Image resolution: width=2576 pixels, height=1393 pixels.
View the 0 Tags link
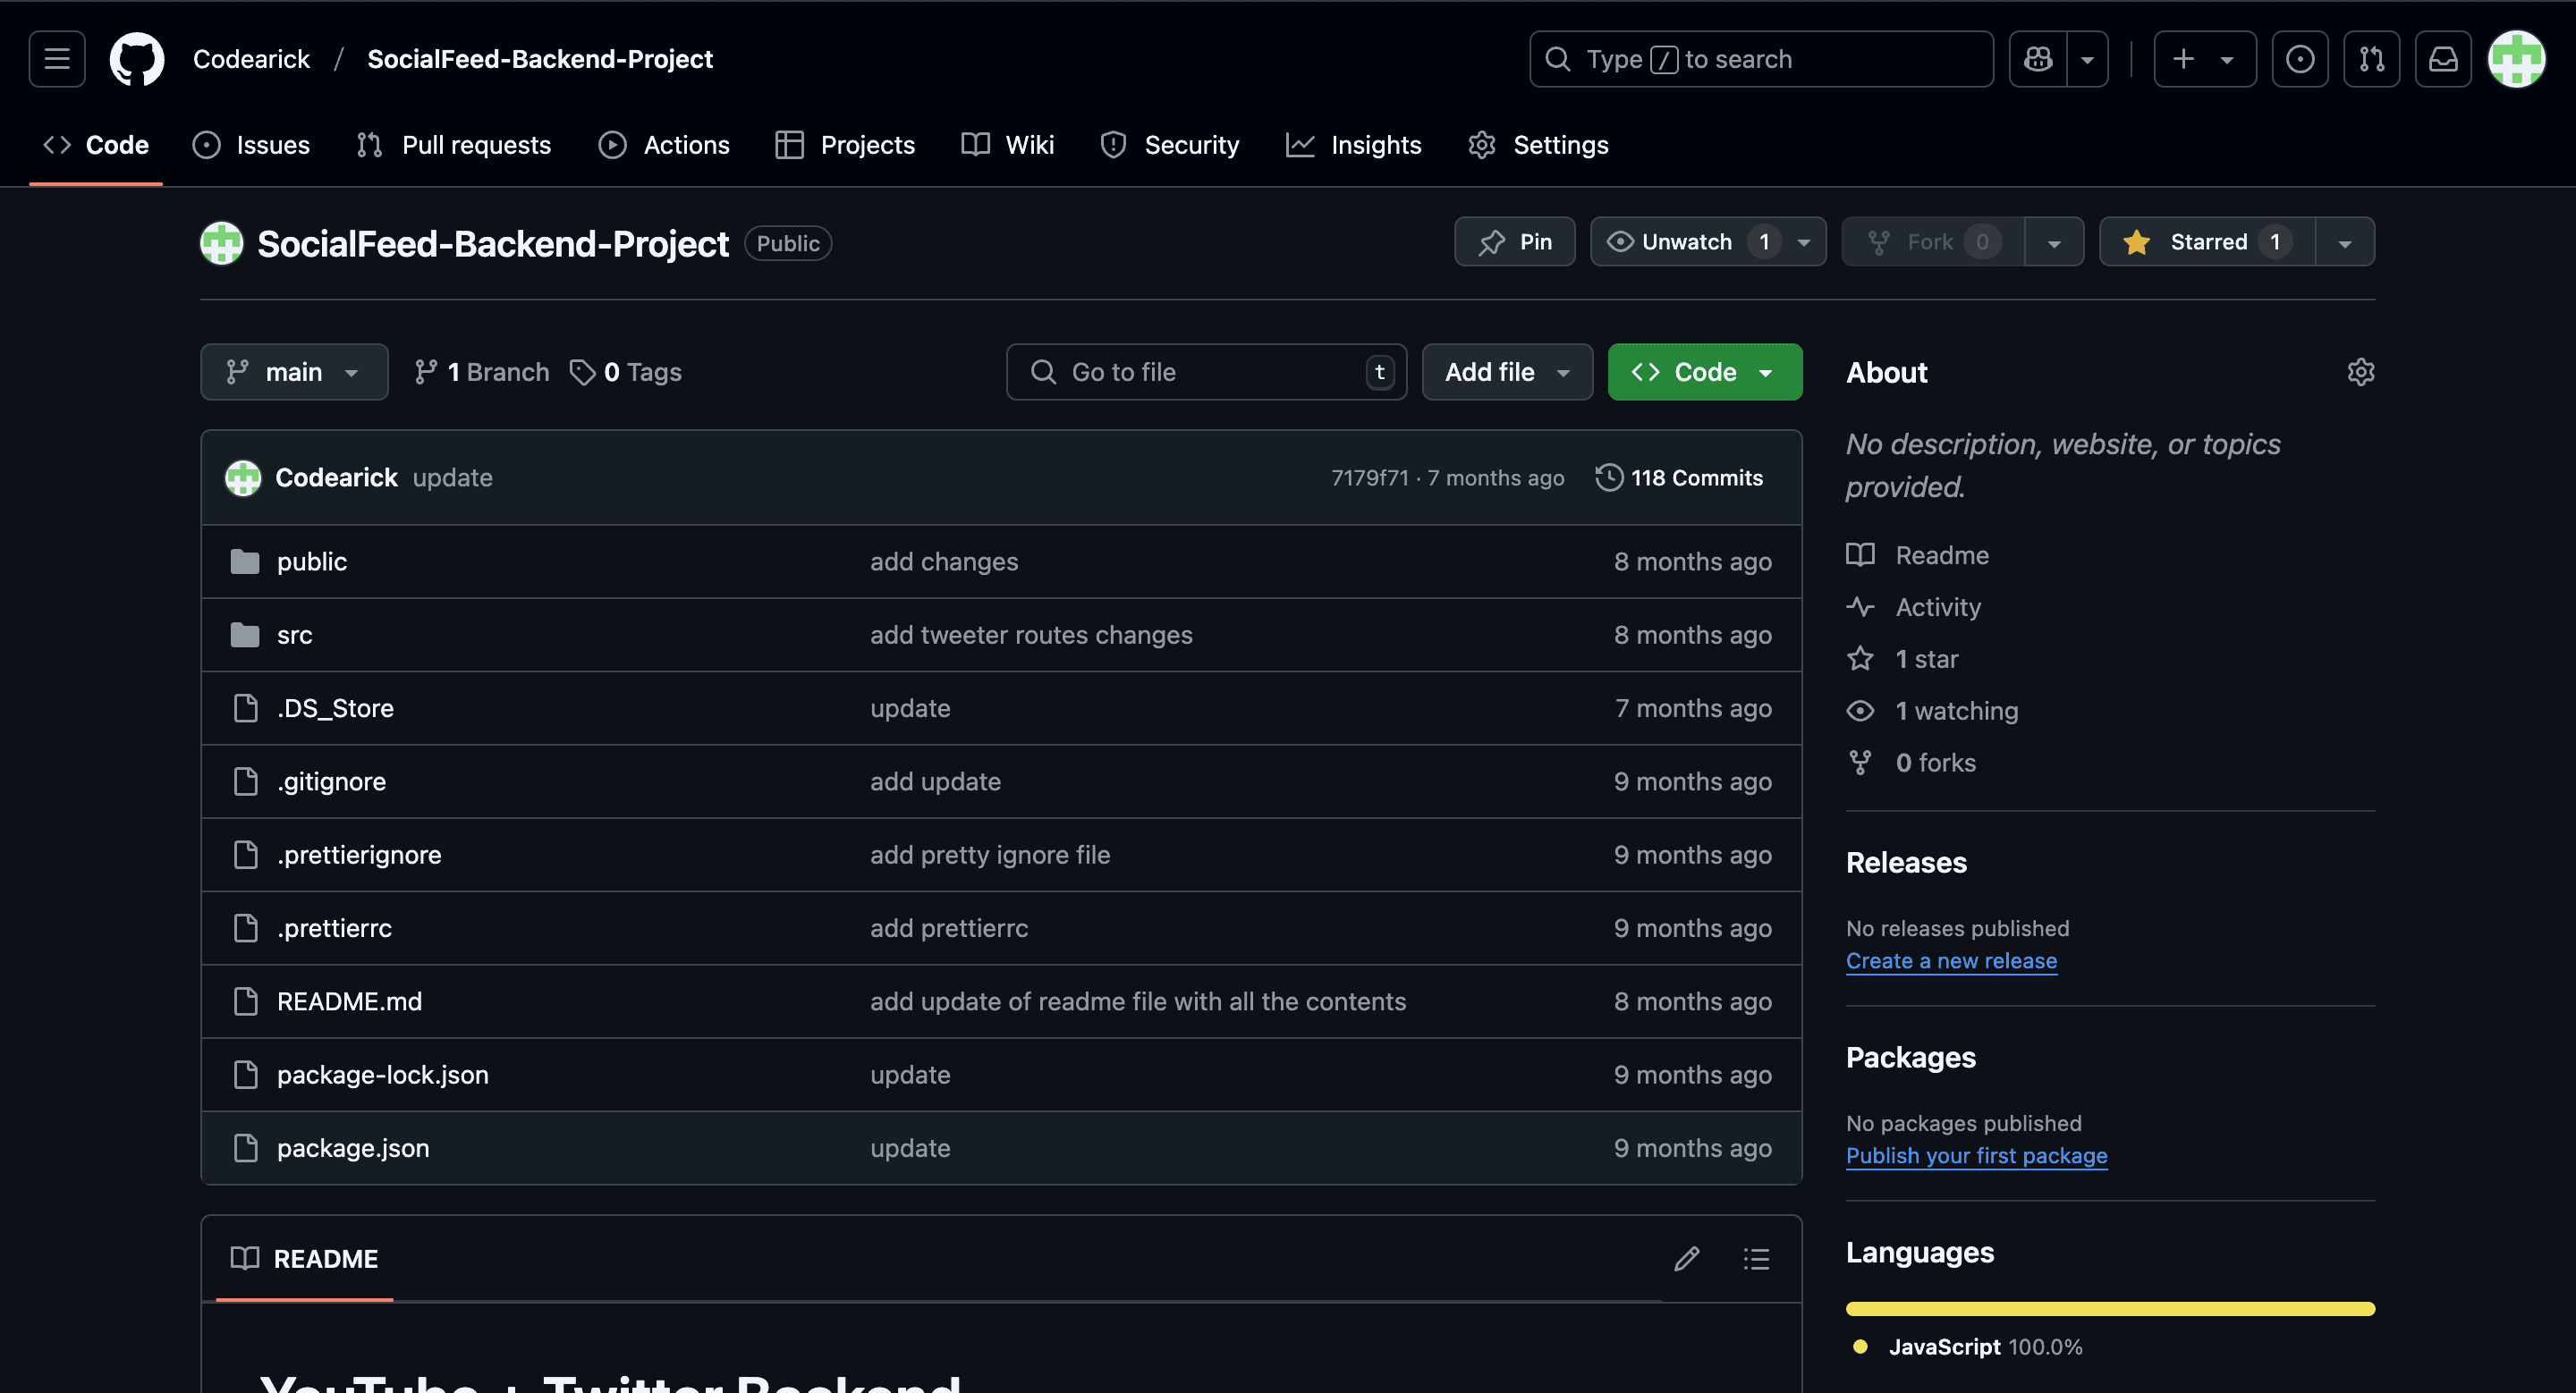click(x=626, y=372)
